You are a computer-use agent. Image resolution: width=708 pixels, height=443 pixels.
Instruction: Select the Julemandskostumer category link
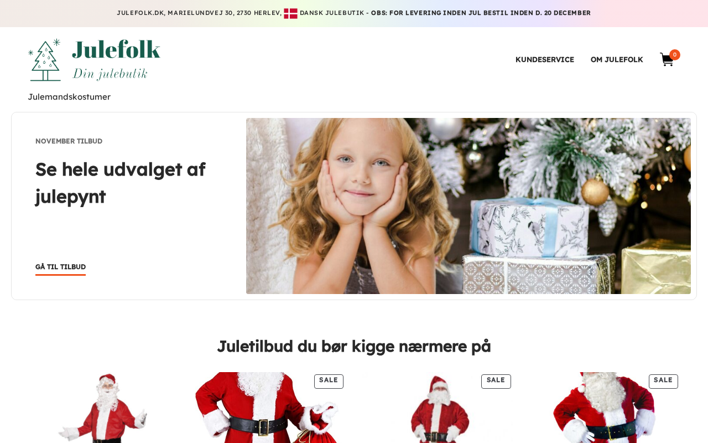69,97
